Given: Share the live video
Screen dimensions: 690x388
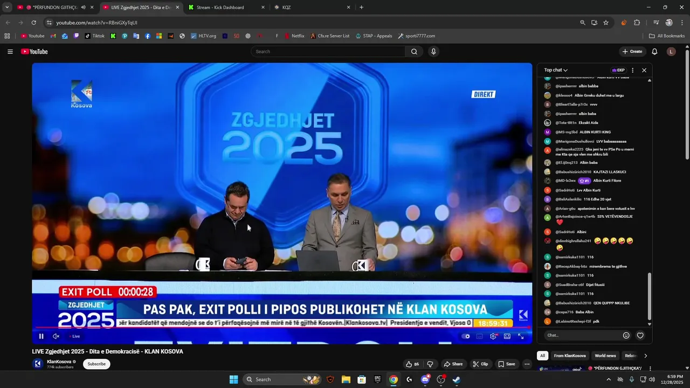Looking at the screenshot, I should (x=453, y=364).
